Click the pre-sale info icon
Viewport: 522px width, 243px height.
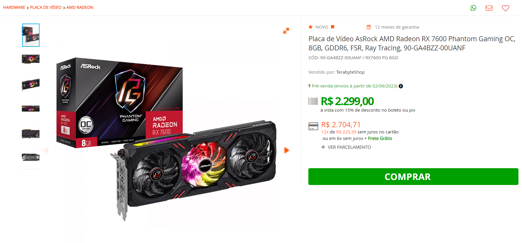401,86
